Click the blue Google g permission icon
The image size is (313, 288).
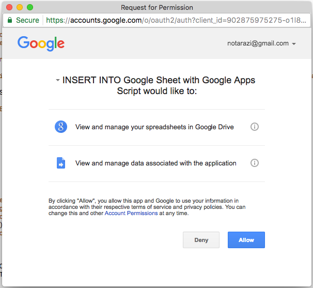(61, 127)
